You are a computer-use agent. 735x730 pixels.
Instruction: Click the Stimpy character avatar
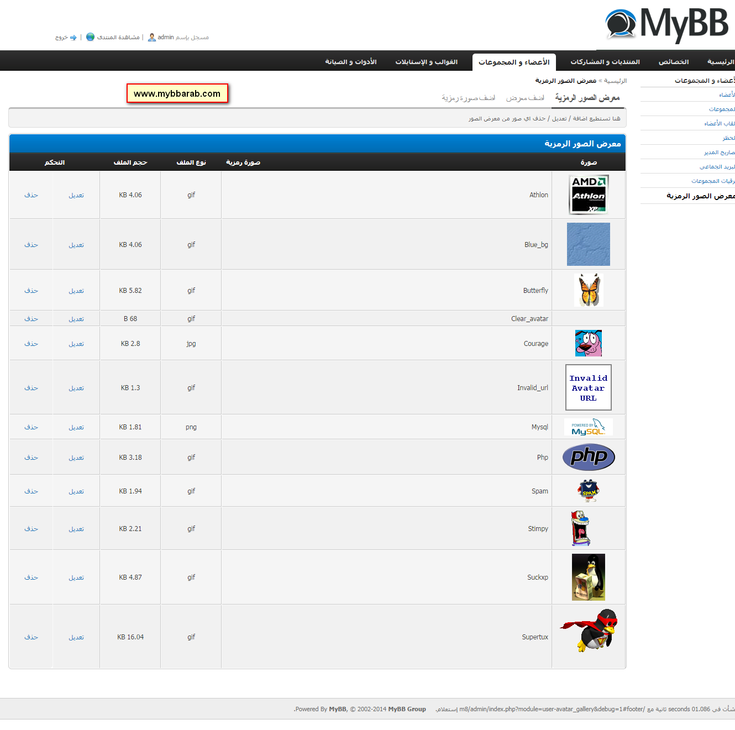[x=581, y=528]
